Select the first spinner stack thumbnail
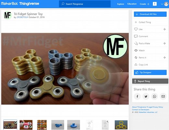 point(10,125)
